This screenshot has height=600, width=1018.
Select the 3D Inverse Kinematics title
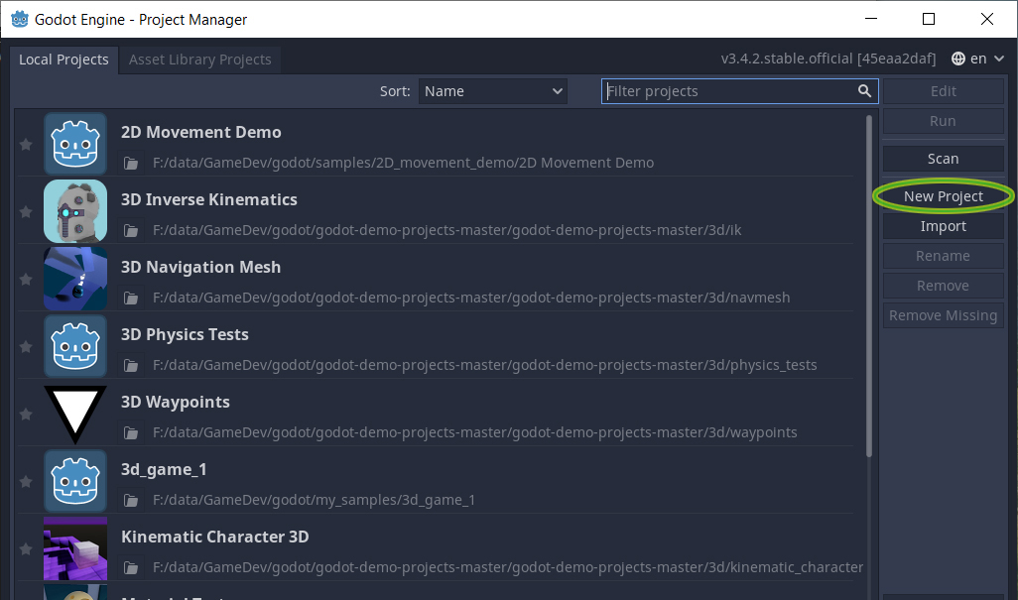(x=209, y=199)
